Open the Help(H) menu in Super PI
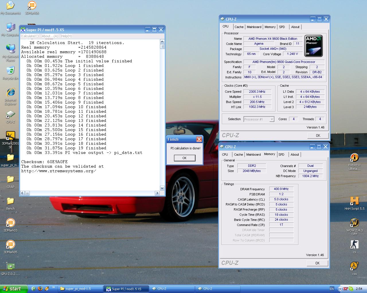 tap(67, 36)
